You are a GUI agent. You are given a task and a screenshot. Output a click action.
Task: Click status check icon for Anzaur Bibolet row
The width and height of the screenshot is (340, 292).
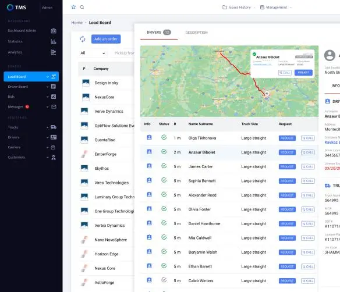coord(164,152)
